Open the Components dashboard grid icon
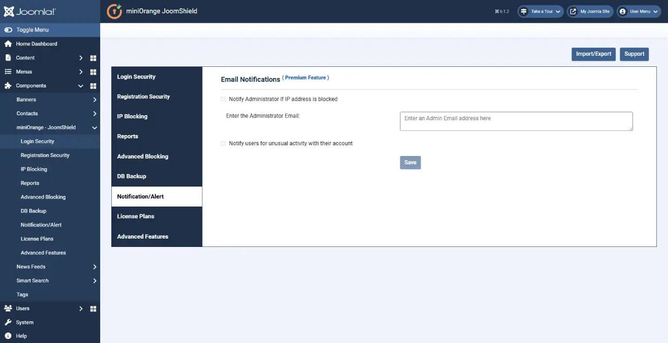The width and height of the screenshot is (668, 343). [x=93, y=86]
